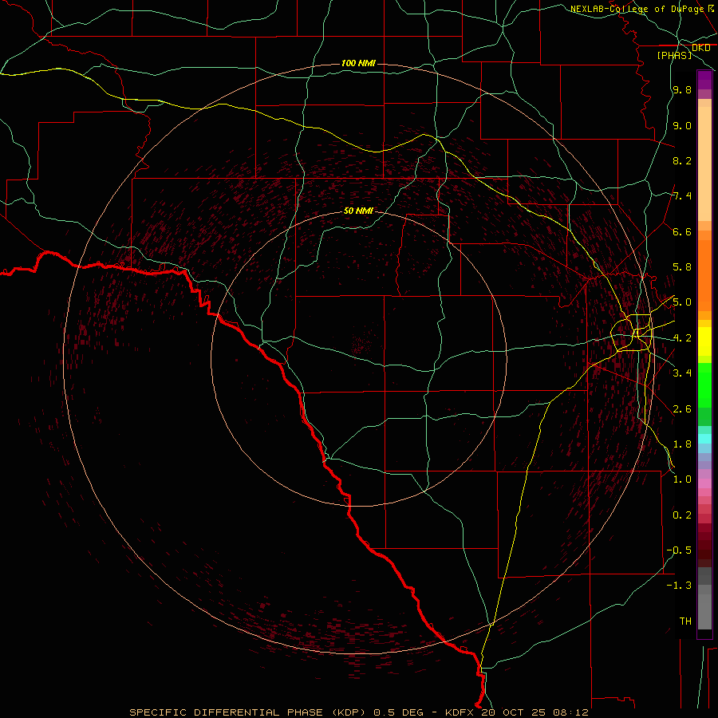
Task: Click "(KDP)" in the bottom caption
Action: pyautogui.click(x=349, y=712)
